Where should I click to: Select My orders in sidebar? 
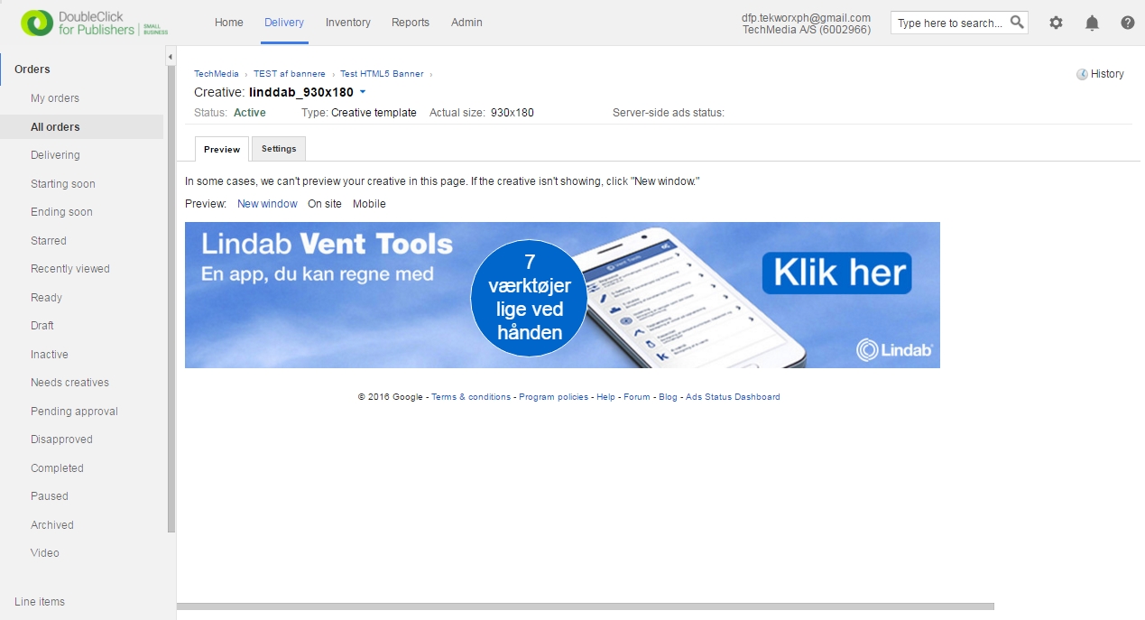55,98
